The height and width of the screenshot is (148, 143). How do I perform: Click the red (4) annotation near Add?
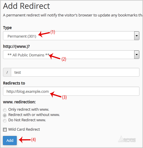pos(33,140)
